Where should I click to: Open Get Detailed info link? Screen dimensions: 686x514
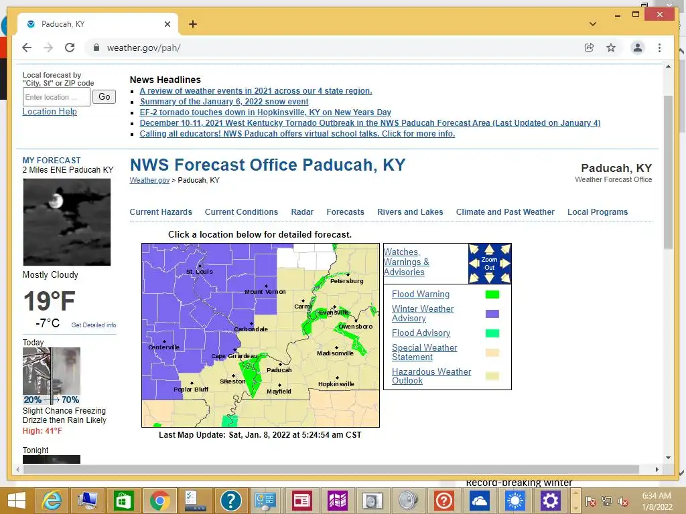pyautogui.click(x=94, y=325)
